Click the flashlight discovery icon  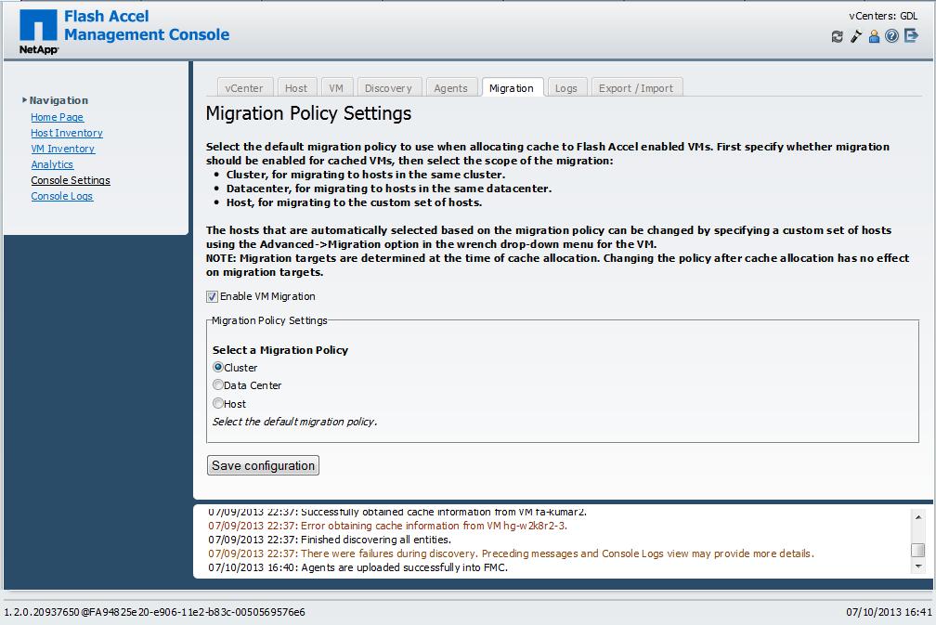coord(856,36)
